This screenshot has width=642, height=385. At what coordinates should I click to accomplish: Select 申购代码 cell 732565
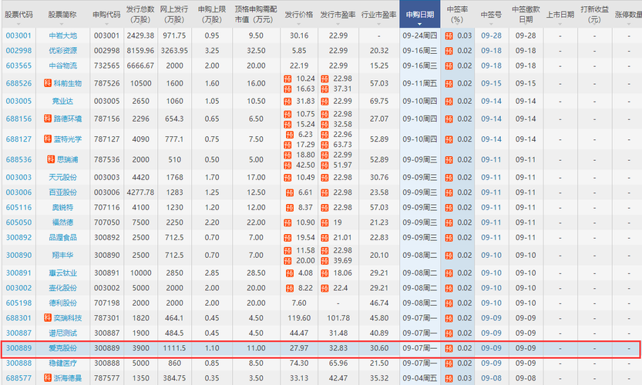pos(106,66)
